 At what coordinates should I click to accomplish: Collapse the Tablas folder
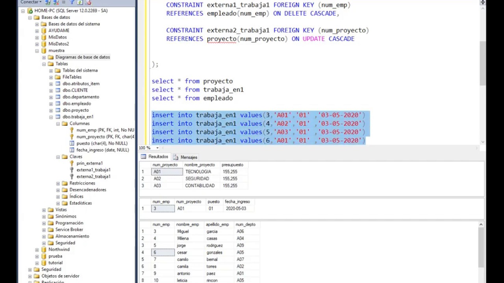pyautogui.click(x=44, y=64)
